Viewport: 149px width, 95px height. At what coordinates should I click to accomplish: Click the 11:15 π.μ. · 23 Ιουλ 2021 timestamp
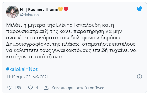(27, 77)
